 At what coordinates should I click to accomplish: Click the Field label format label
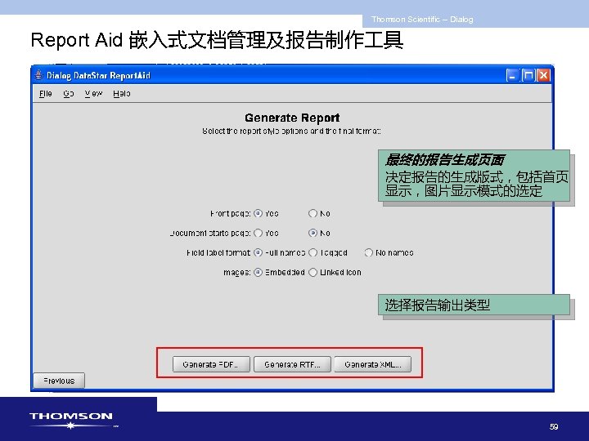coord(218,252)
